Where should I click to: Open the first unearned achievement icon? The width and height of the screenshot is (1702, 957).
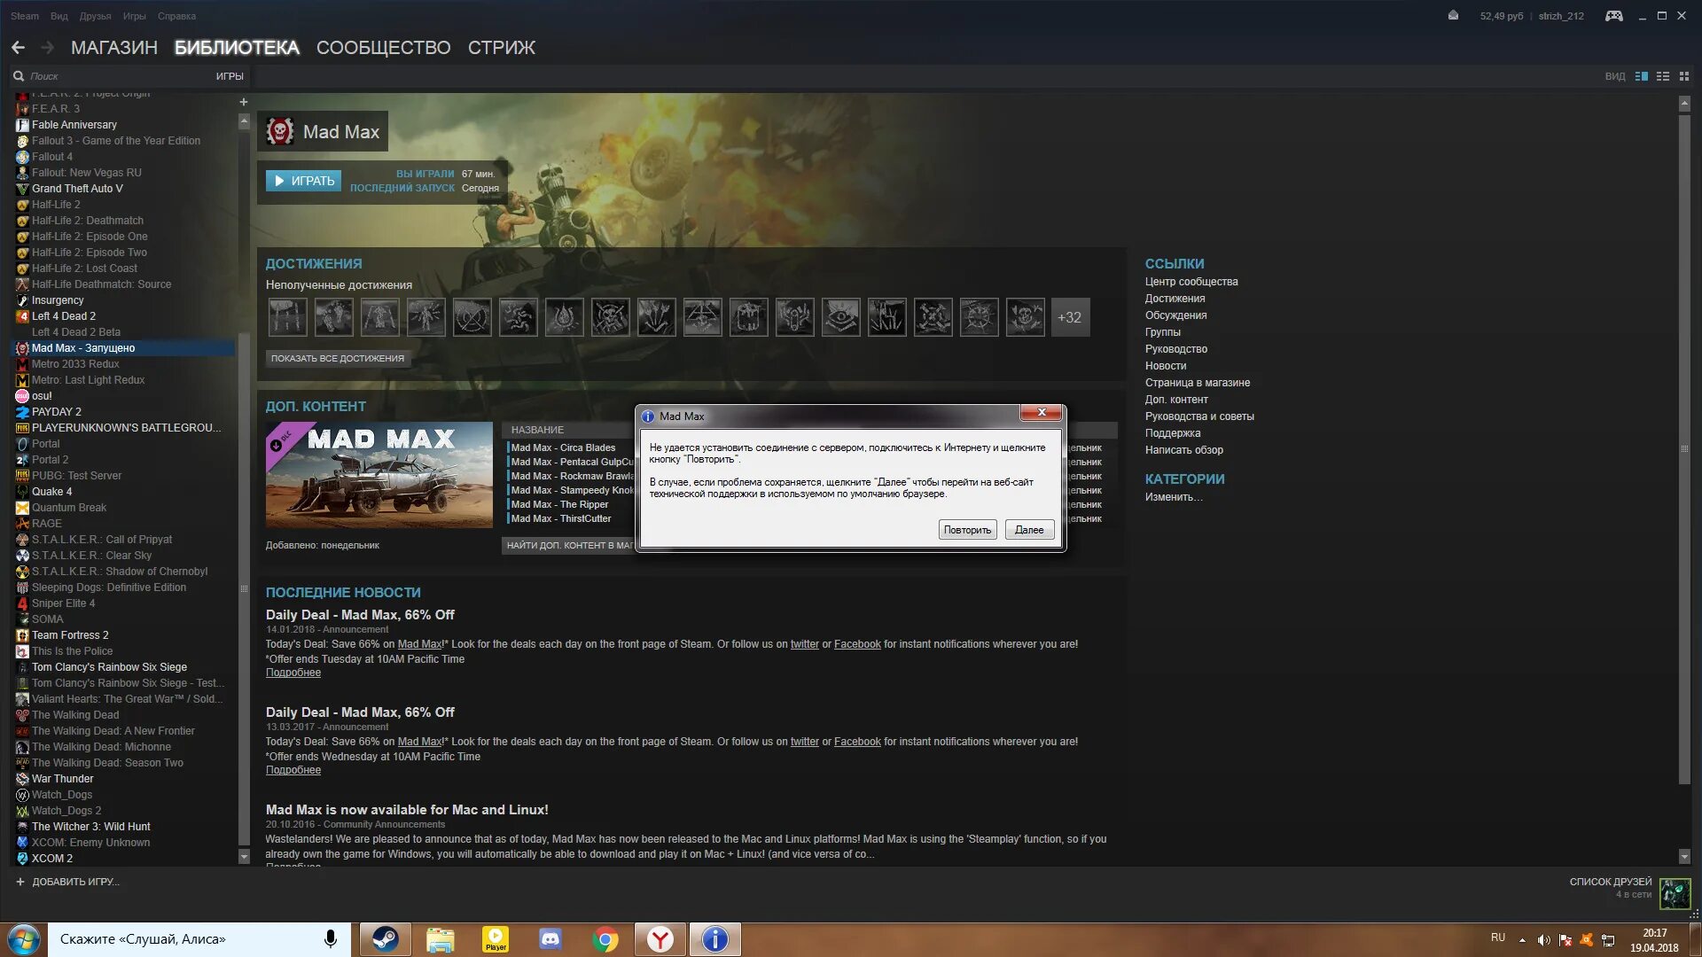287,317
